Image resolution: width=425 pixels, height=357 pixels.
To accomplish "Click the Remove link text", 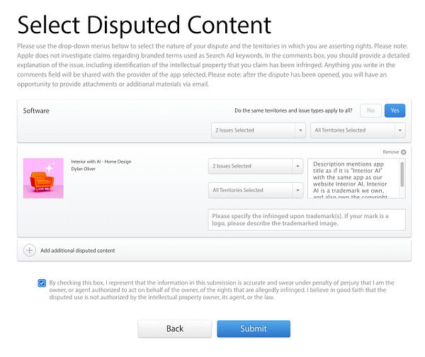I will click(390, 152).
